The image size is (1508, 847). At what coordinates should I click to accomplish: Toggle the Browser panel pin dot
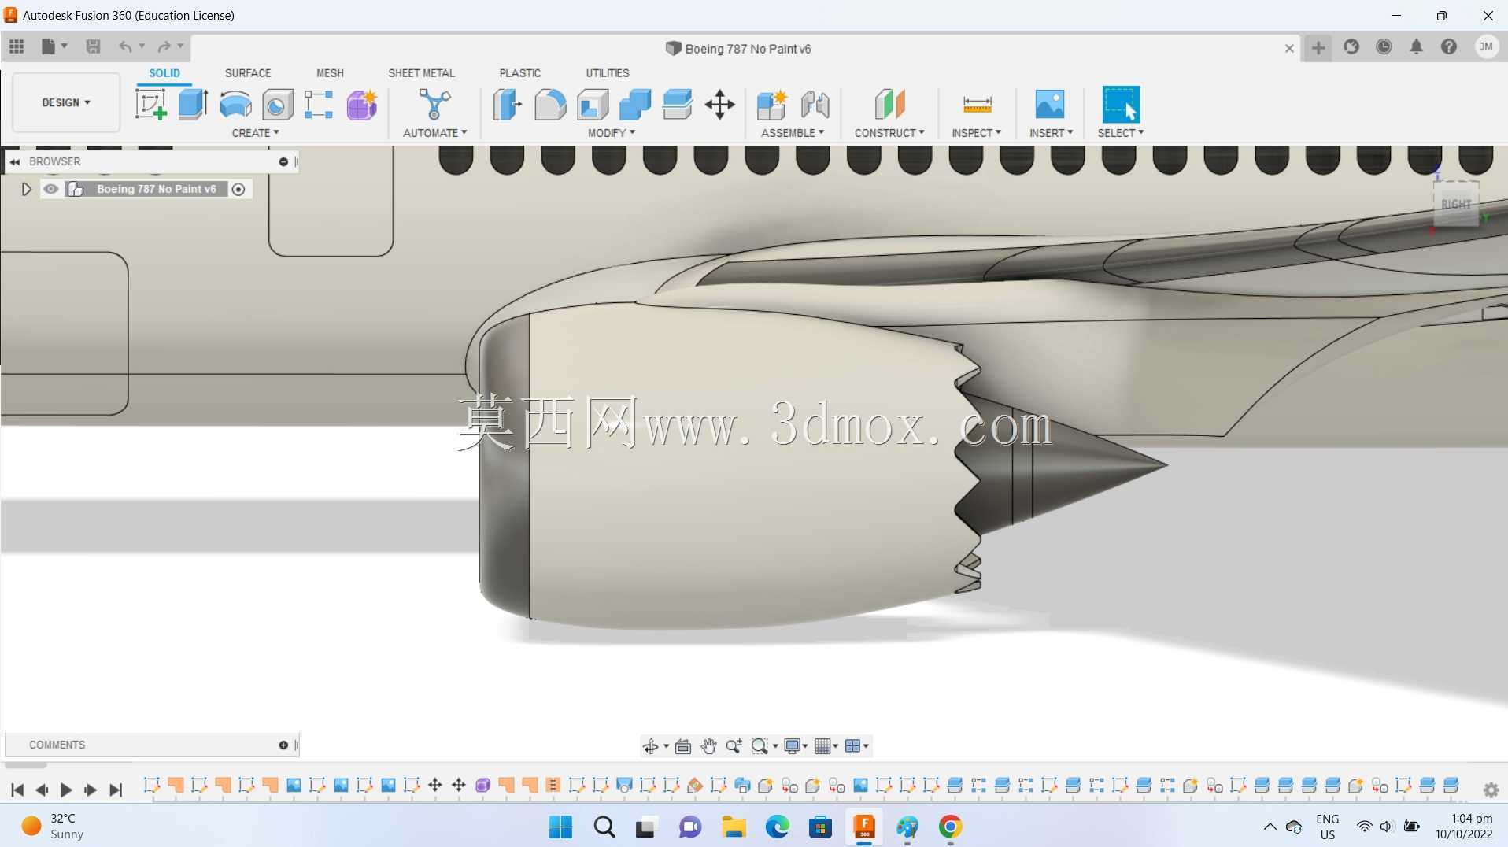283,161
